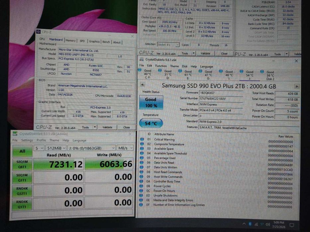Click Validate in top CPU-Z window

(205, 53)
